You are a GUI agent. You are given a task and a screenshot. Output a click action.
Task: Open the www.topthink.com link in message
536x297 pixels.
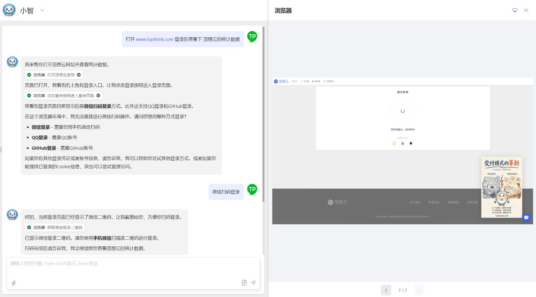click(x=155, y=39)
